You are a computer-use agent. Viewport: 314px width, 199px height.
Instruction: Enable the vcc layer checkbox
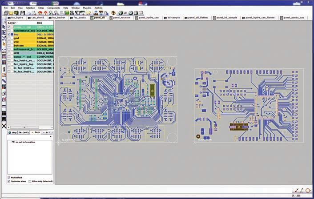(9, 42)
